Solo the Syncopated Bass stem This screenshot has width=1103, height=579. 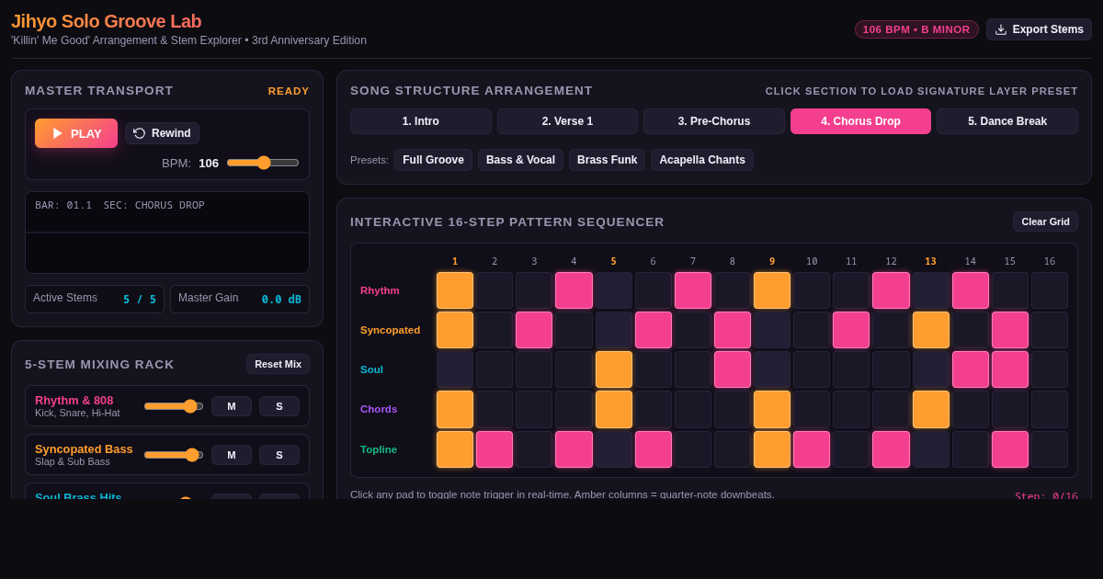click(279, 455)
